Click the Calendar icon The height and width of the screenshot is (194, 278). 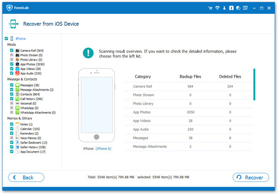(x=18, y=129)
